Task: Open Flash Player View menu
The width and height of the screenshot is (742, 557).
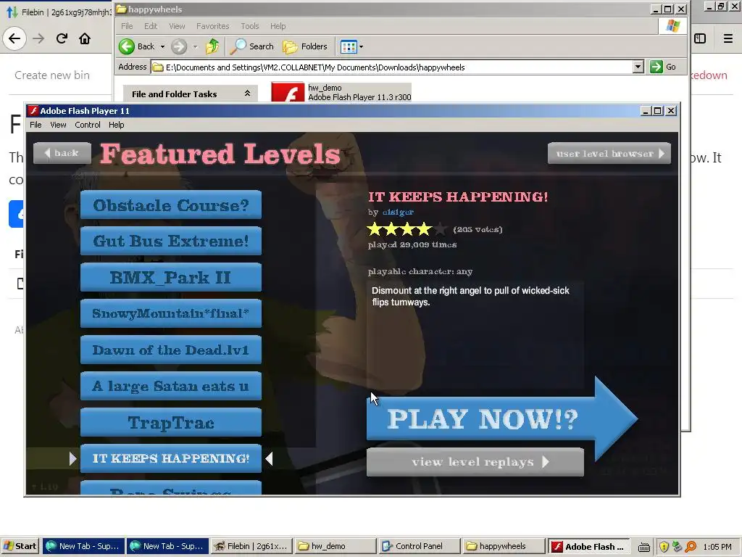Action: coord(58,125)
